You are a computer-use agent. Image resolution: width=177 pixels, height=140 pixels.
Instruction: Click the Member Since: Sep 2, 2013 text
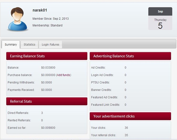(x=50, y=19)
